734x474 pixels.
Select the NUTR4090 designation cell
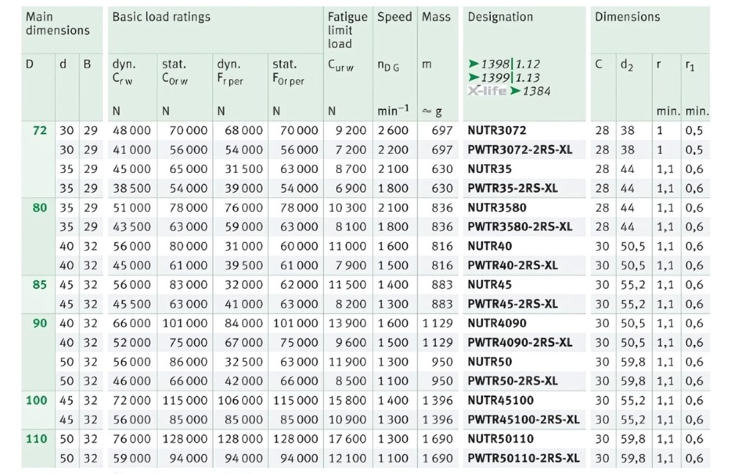point(497,324)
